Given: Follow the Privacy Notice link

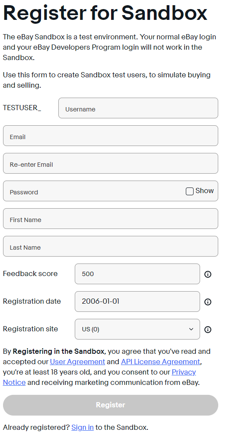Looking at the screenshot, I should 184,372.
